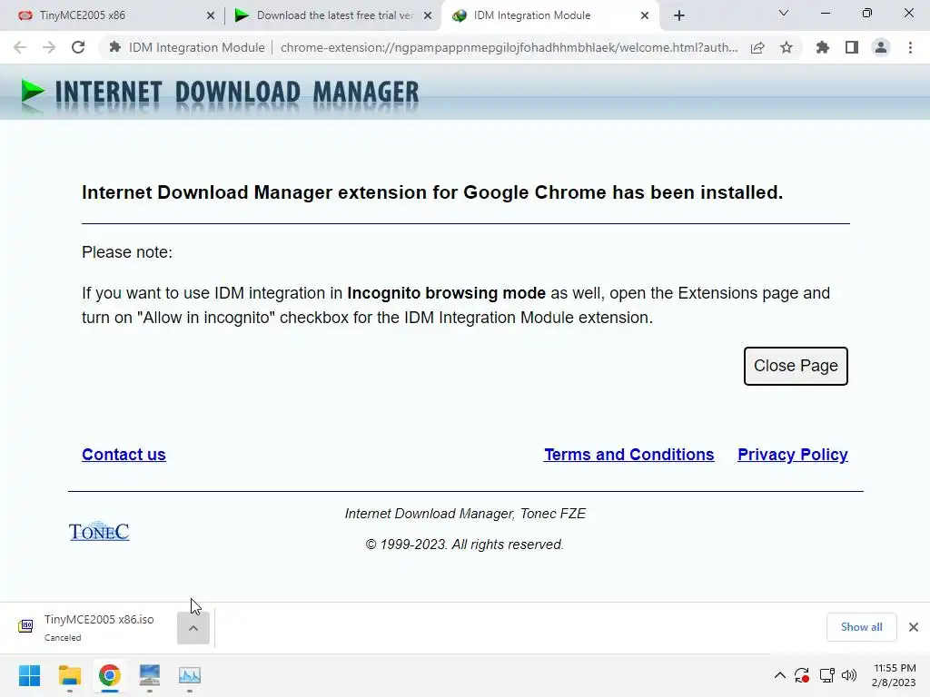
Task: Open the graph monitor taskbar app
Action: pyautogui.click(x=190, y=675)
